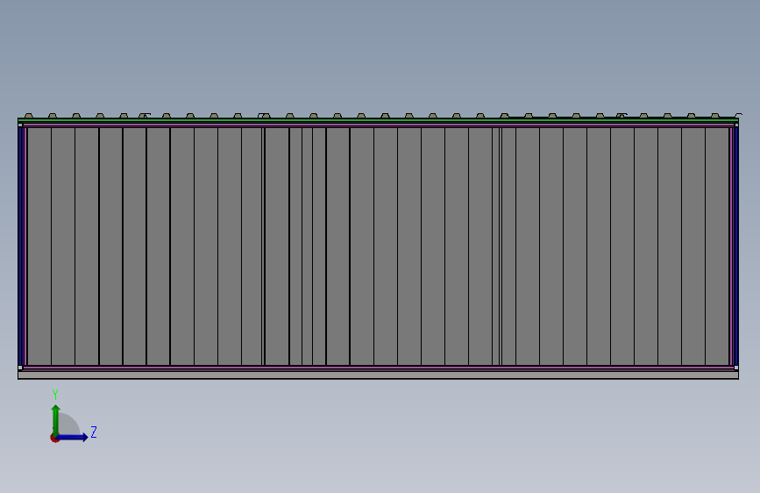Click the Z label of the coordinate triad
The image size is (760, 493).
[94, 432]
